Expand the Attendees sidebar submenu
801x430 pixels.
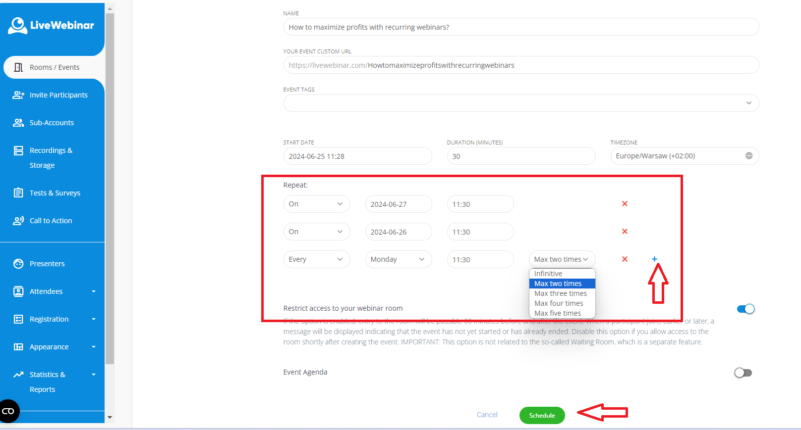[x=93, y=291]
